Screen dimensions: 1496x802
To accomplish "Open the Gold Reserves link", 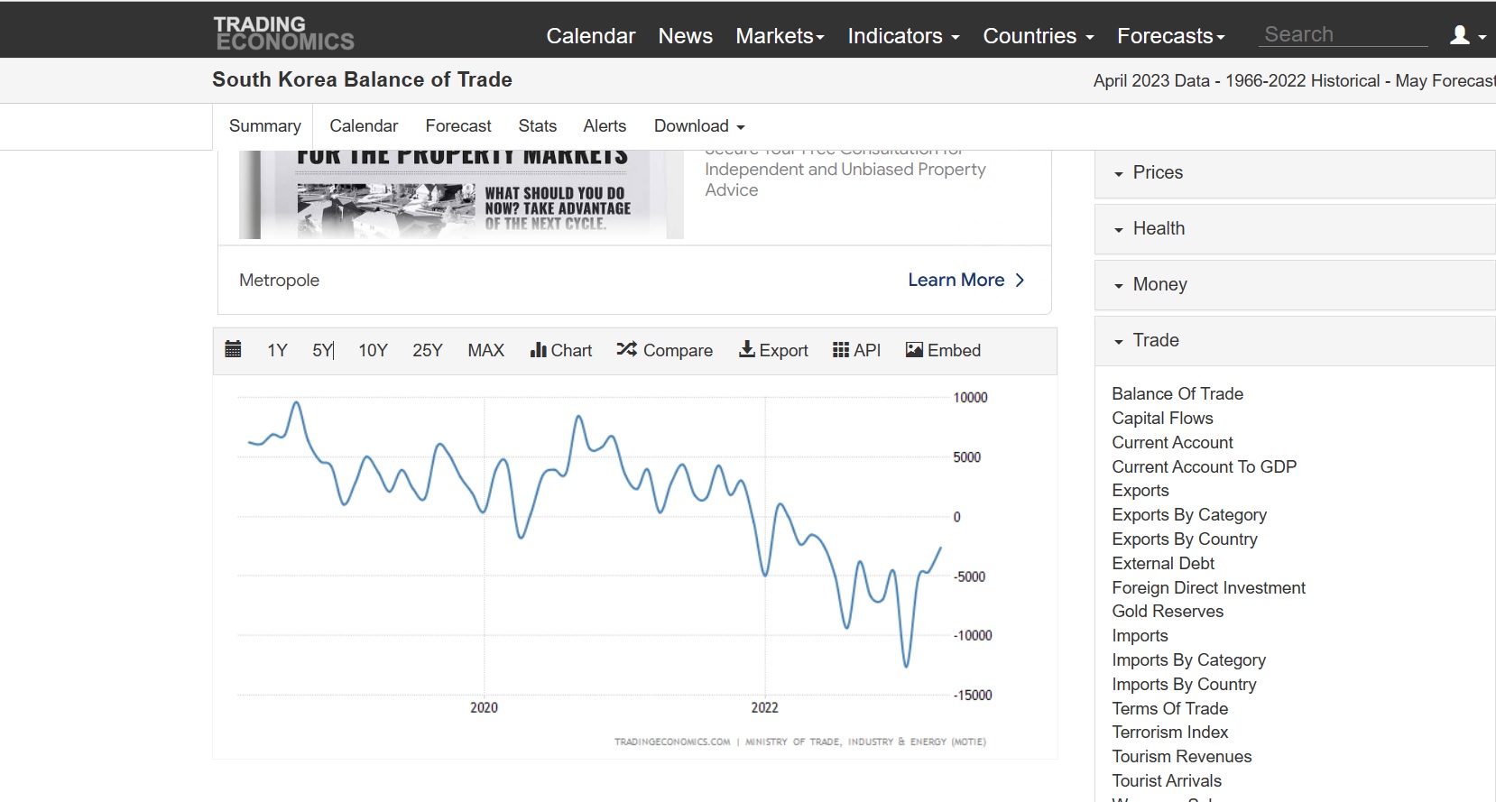I will point(1168,612).
